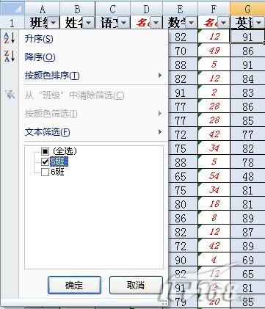
Task: Open the 姓名 column filter dropdown
Action: coord(88,23)
